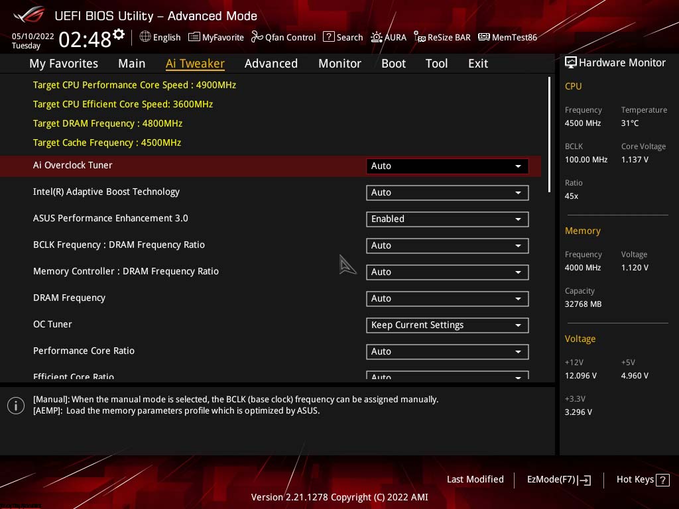This screenshot has height=509, width=679.
Task: Click the AURA label
Action: (x=395, y=38)
